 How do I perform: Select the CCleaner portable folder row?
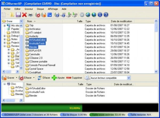(x=36, y=62)
